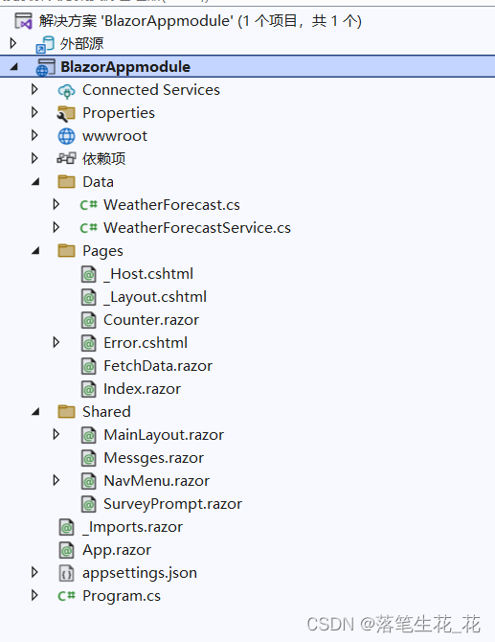Click the Properties wrench folder icon

(66, 113)
